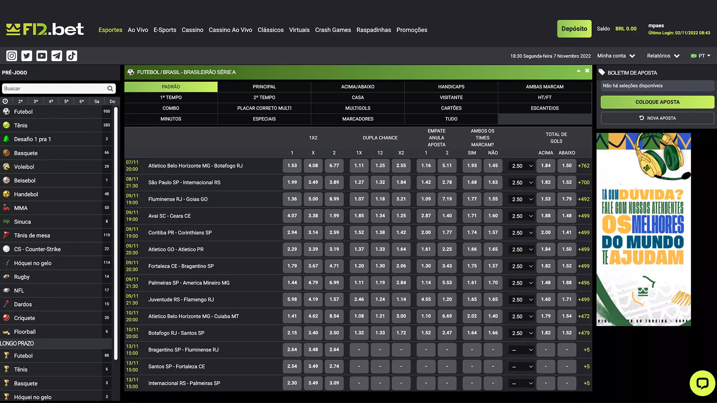
Task: Select the Críquete sport
Action: (x=56, y=318)
